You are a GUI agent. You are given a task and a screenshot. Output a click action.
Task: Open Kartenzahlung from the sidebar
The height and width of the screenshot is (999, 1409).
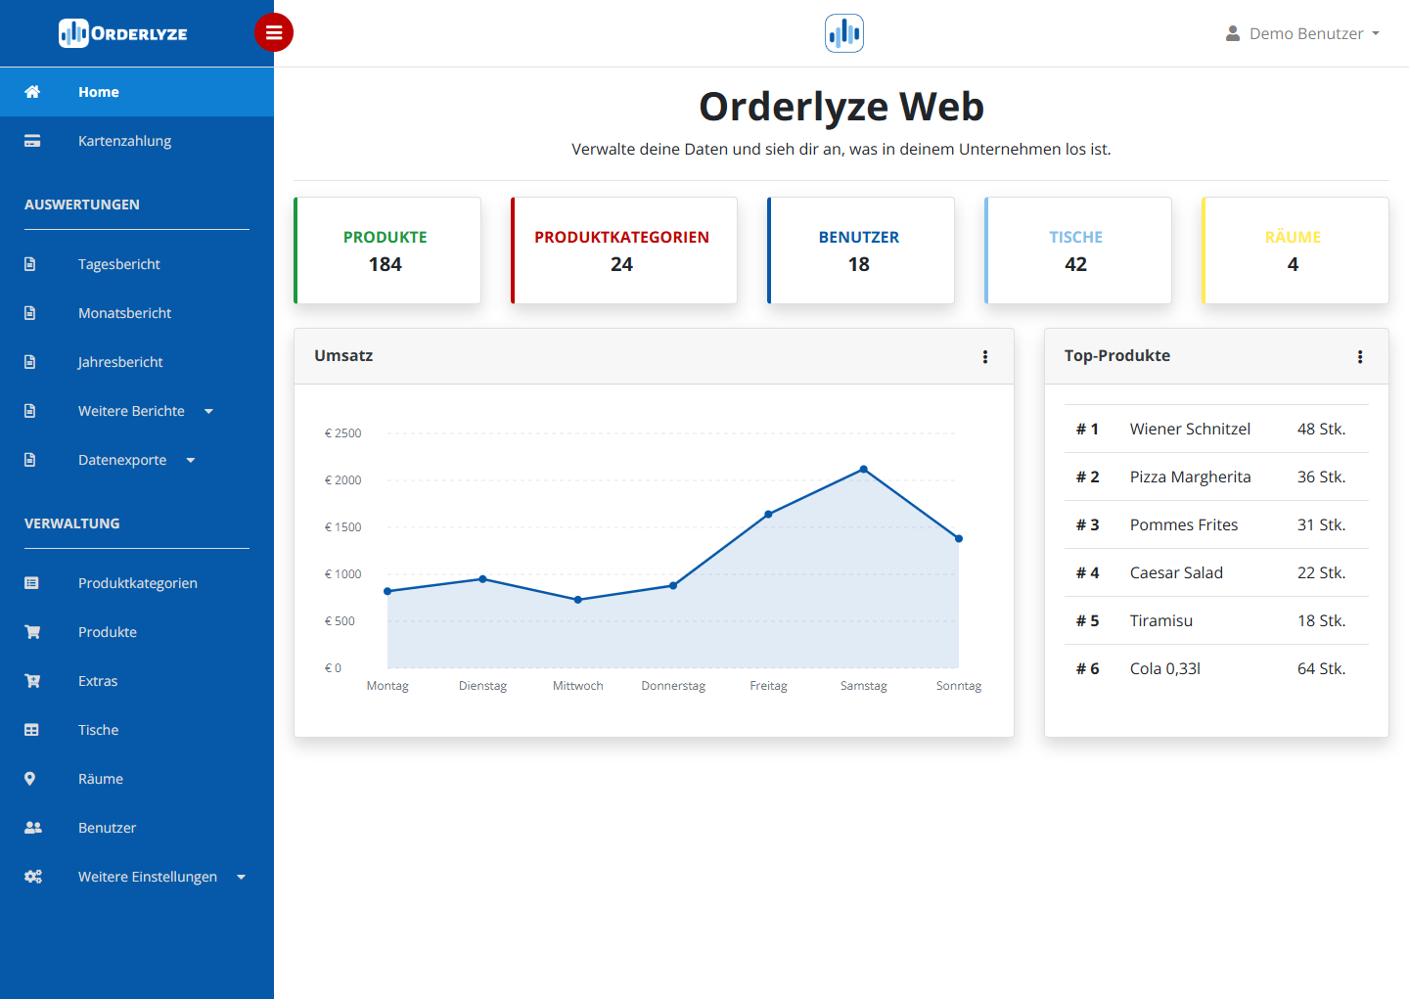click(137, 141)
